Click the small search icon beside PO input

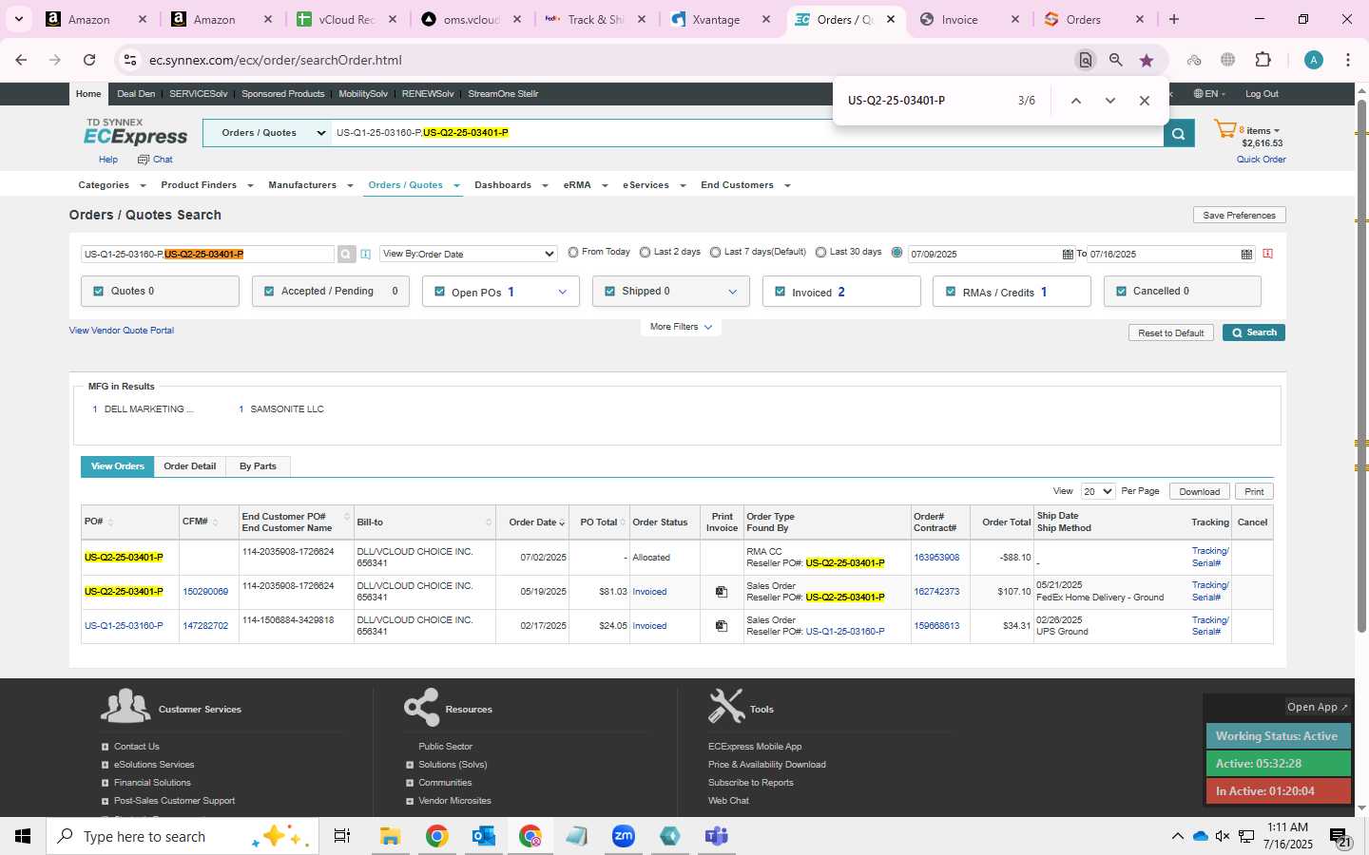pos(346,254)
